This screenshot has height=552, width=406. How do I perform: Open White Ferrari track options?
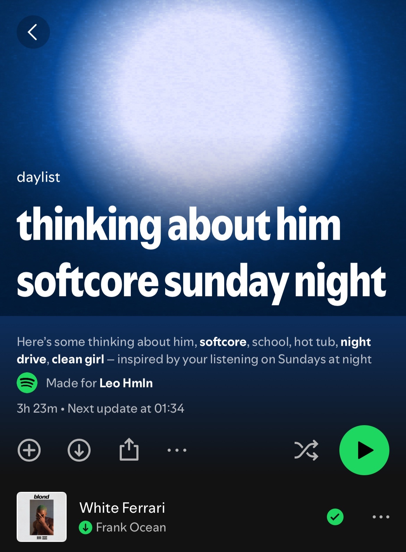pyautogui.click(x=381, y=517)
